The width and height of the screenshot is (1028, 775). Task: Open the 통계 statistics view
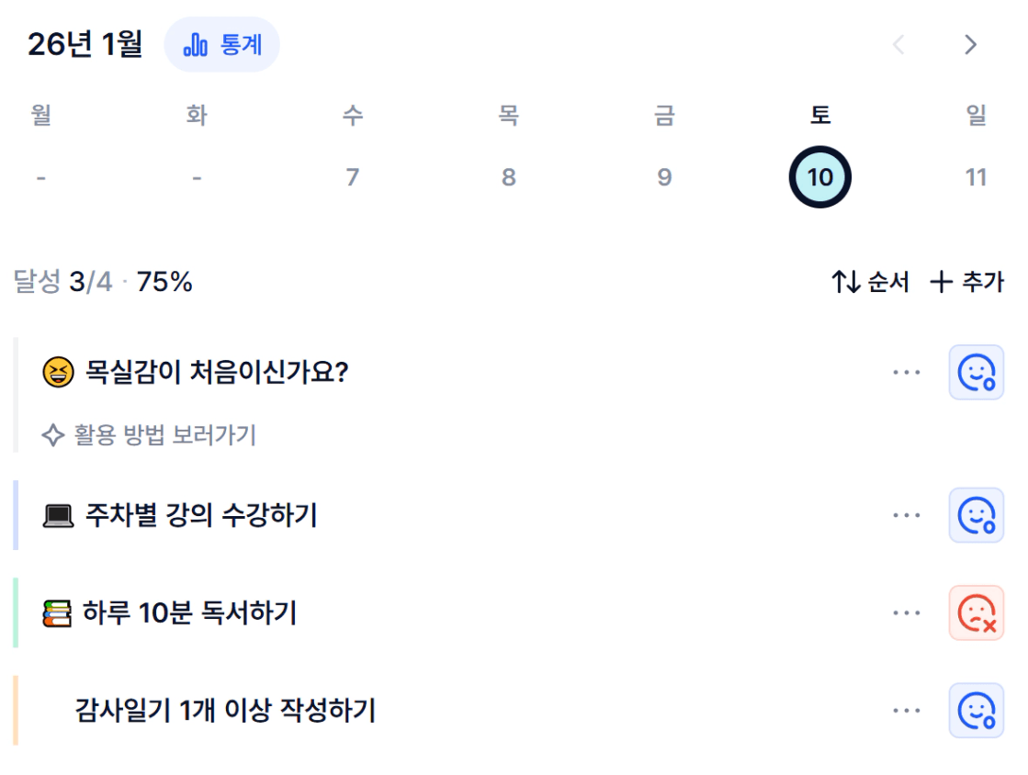tap(222, 45)
